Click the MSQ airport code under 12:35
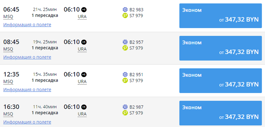 point(8,82)
